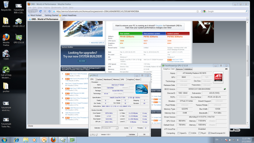Viewport: 254px width, 143px height.
Task: Switch to CPU-Z taskbar button
Action: 63,140
